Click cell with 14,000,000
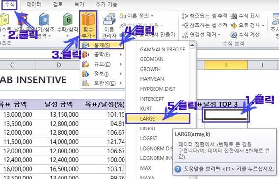This screenshot has width=279, height=179. coord(64,142)
